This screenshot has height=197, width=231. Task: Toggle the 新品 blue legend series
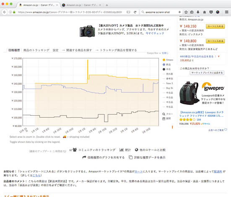[166, 65]
